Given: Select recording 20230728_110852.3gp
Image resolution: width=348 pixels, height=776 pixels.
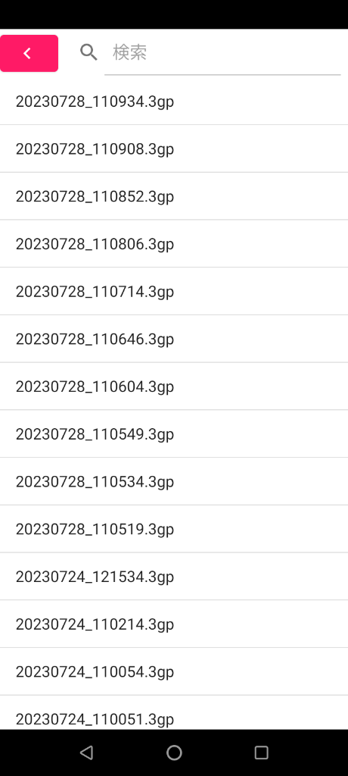Looking at the screenshot, I should pos(174,196).
